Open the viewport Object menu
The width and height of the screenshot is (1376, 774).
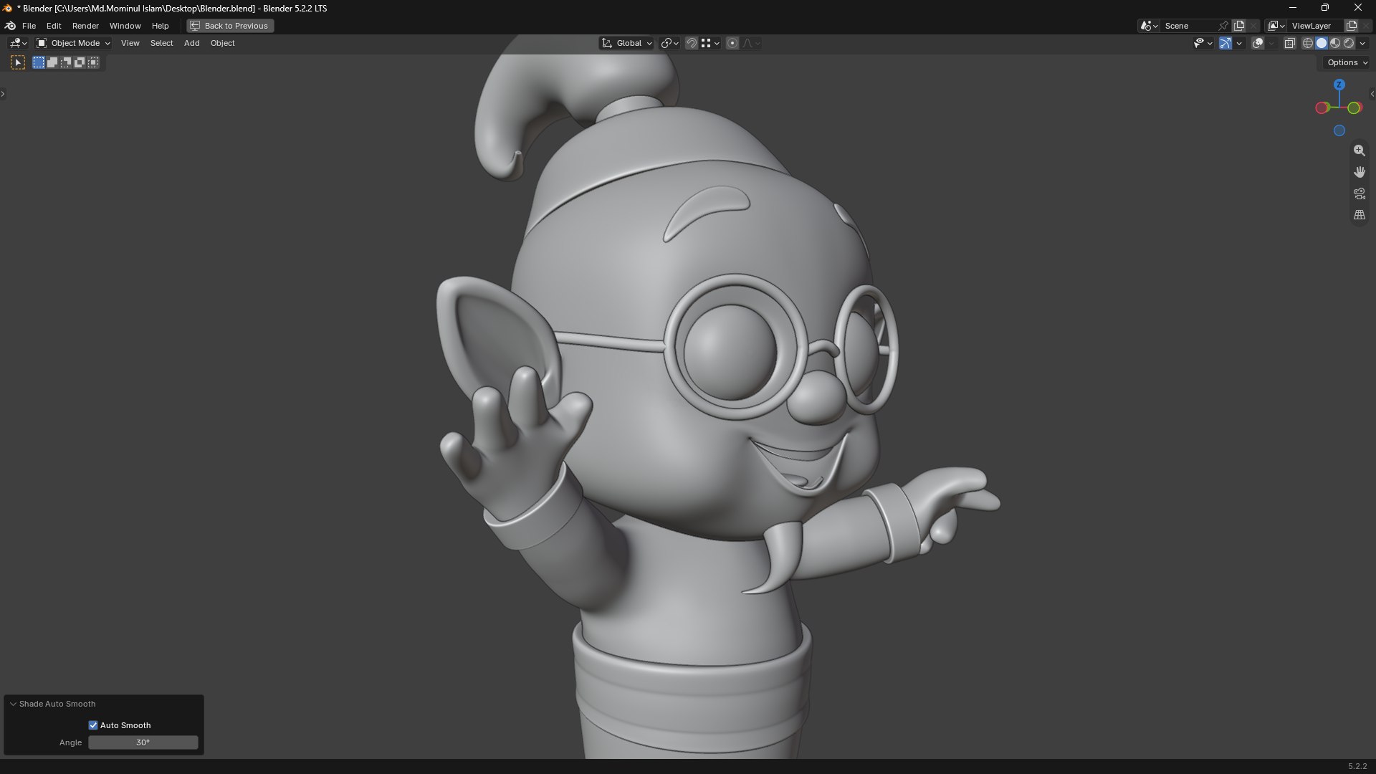222,44
